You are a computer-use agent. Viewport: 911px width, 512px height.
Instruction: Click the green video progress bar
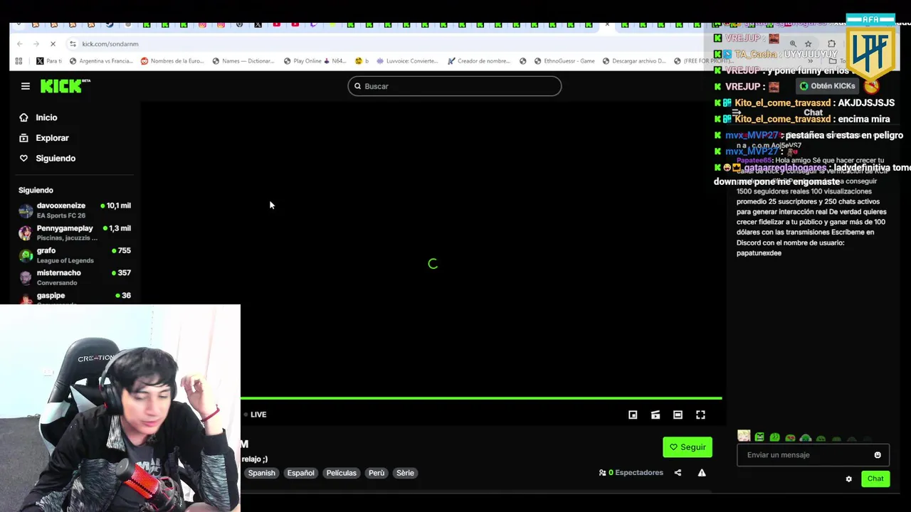(481, 398)
